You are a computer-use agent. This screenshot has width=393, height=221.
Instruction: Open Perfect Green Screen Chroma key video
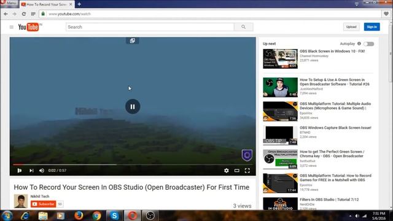click(332, 153)
